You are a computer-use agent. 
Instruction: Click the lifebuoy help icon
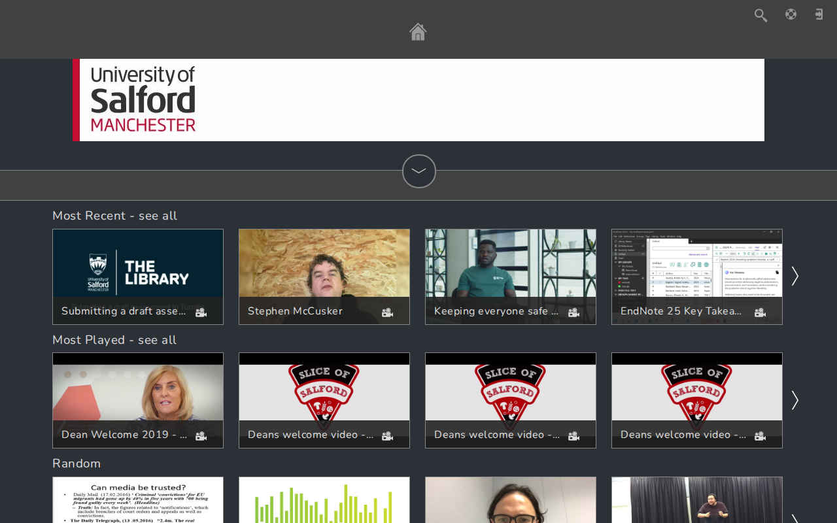pyautogui.click(x=791, y=14)
